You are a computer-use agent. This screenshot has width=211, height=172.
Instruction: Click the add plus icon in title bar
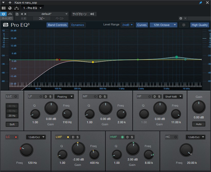(x=10, y=3)
